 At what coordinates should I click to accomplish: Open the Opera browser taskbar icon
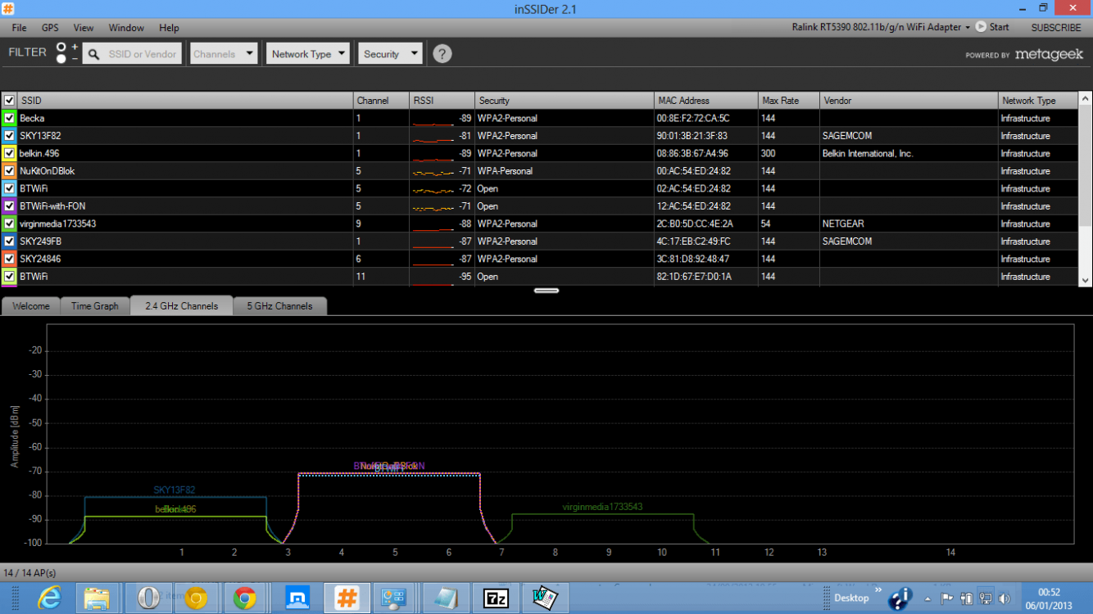pos(147,598)
